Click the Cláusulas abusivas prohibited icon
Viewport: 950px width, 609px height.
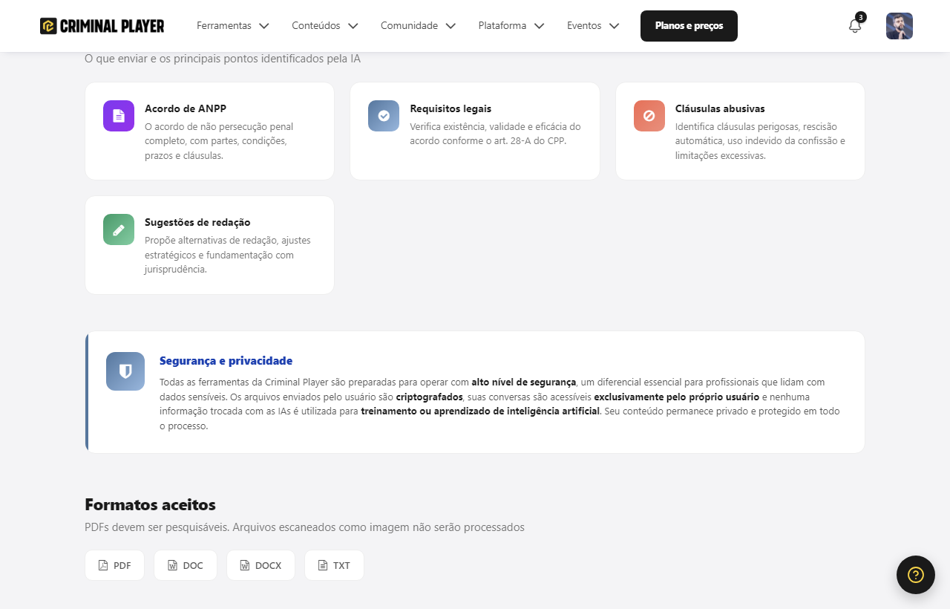pos(649,116)
